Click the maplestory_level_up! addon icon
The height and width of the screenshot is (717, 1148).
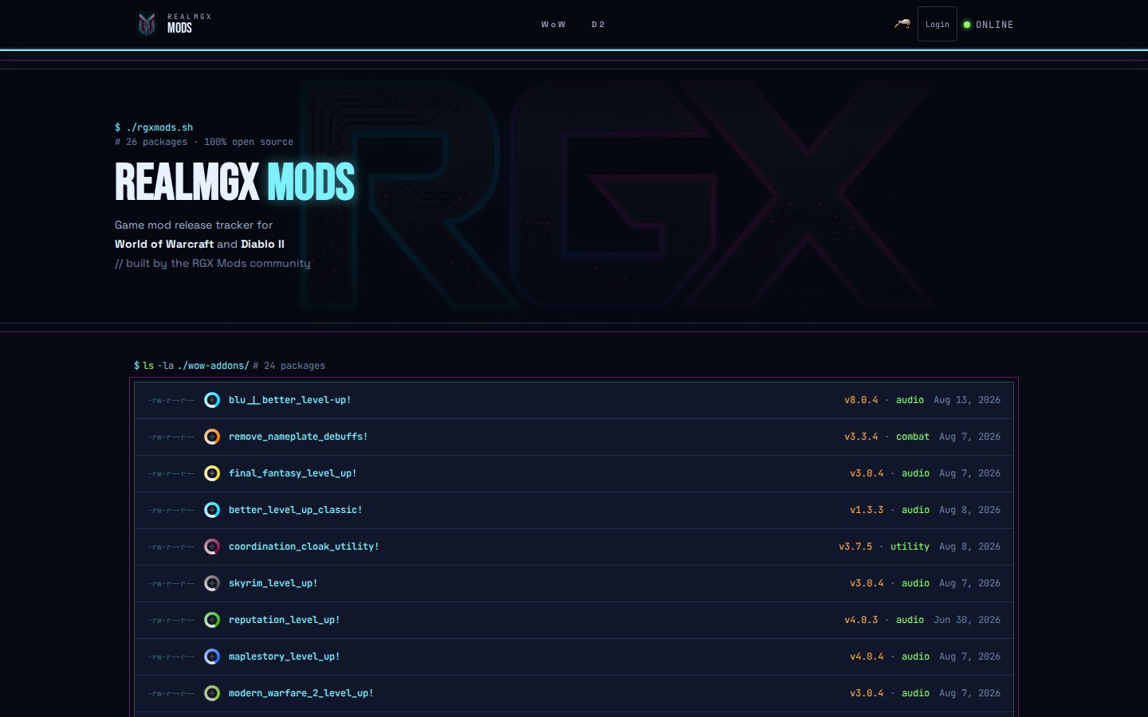(212, 656)
